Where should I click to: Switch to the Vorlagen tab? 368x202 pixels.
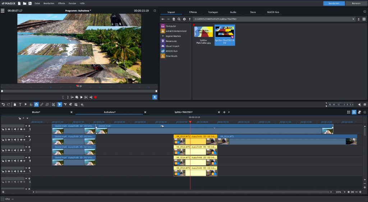tap(213, 12)
